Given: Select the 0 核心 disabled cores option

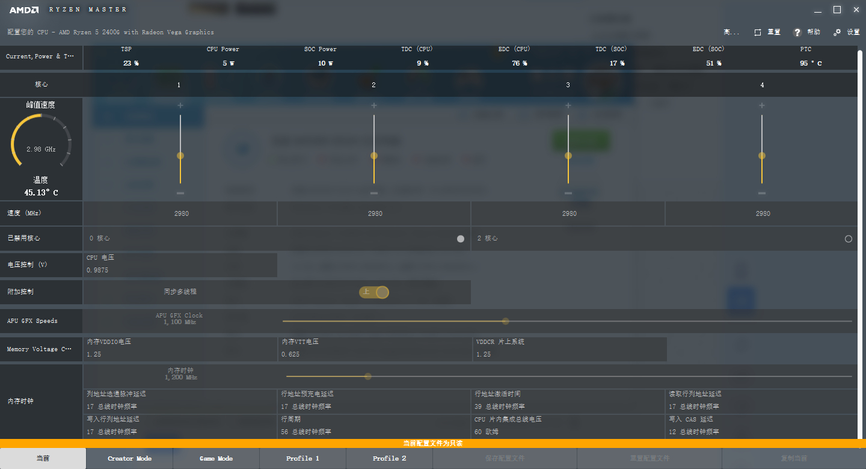Looking at the screenshot, I should [x=461, y=239].
